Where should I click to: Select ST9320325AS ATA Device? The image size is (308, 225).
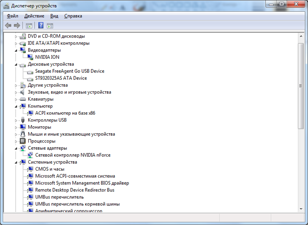click(x=61, y=78)
